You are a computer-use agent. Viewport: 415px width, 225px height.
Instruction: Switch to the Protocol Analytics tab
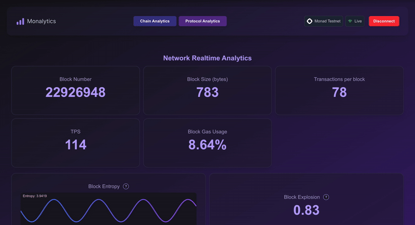[202, 21]
